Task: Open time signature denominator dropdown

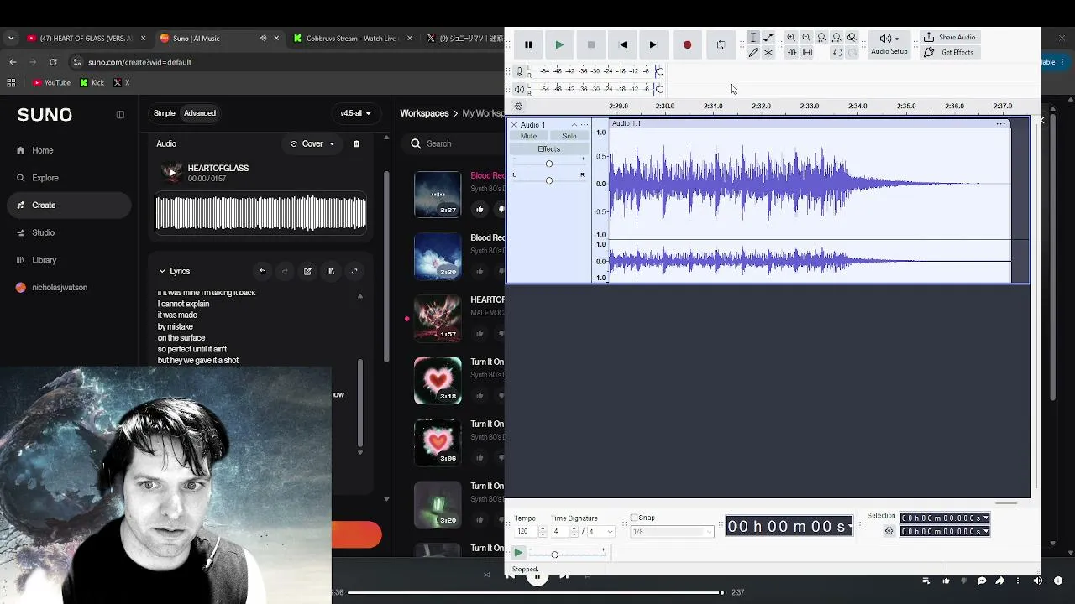Action: click(600, 532)
